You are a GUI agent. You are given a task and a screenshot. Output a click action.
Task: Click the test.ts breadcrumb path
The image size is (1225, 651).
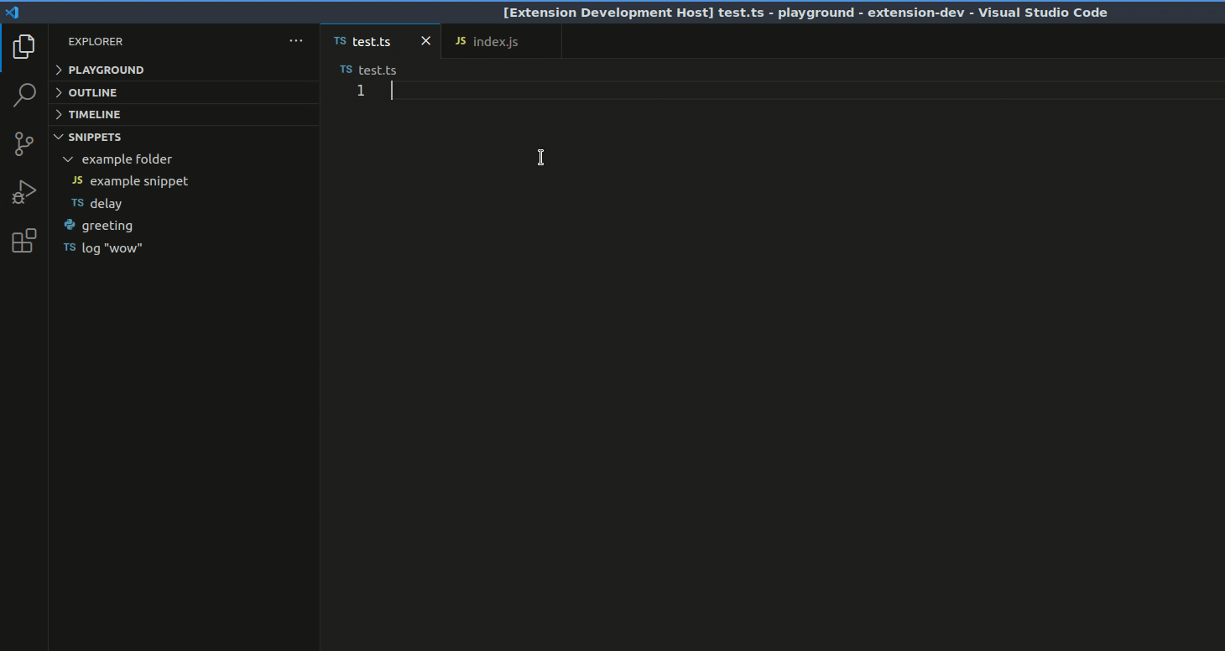coord(377,70)
